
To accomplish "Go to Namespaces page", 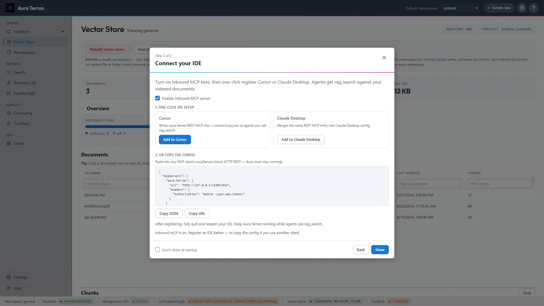I will 35,52.
